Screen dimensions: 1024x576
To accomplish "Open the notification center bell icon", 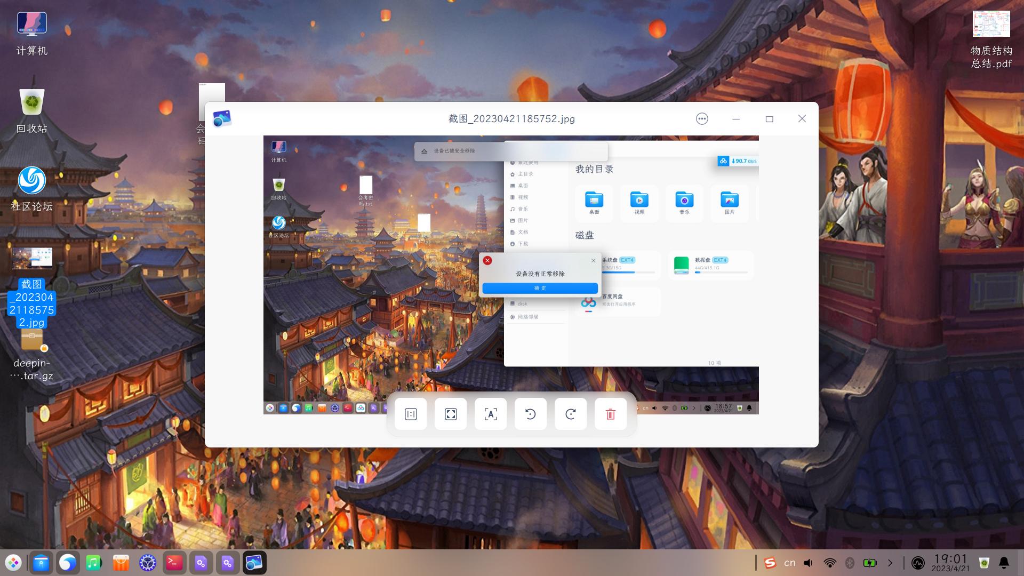I will [1004, 563].
